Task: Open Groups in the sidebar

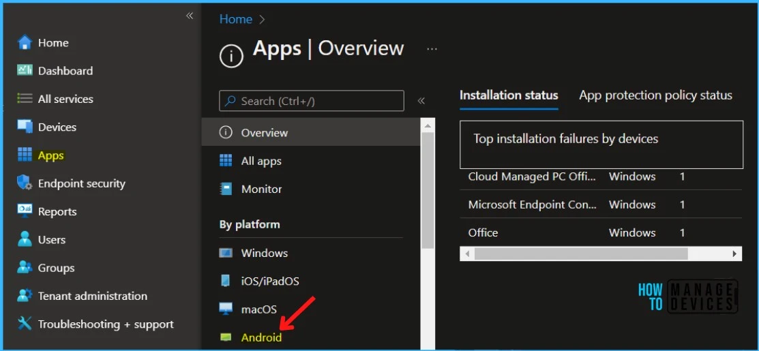Action: pyautogui.click(x=56, y=267)
